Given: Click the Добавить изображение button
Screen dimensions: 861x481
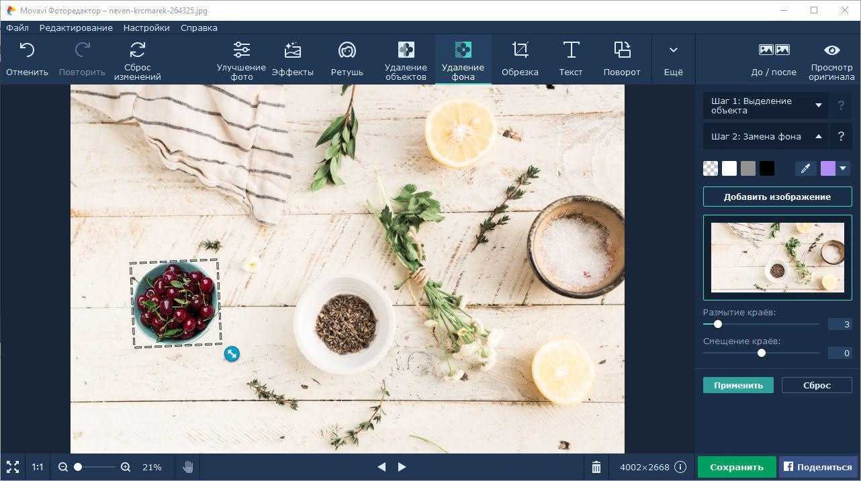Looking at the screenshot, I should pyautogui.click(x=777, y=197).
